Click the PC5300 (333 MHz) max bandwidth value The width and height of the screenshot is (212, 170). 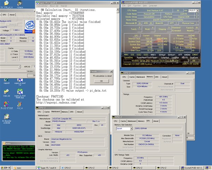(x=147, y=138)
